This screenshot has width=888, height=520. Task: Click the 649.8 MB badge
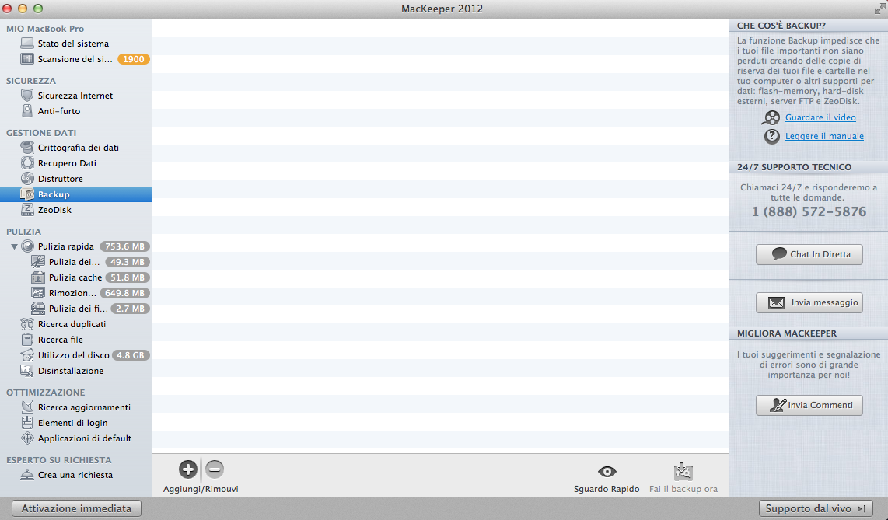tap(124, 293)
